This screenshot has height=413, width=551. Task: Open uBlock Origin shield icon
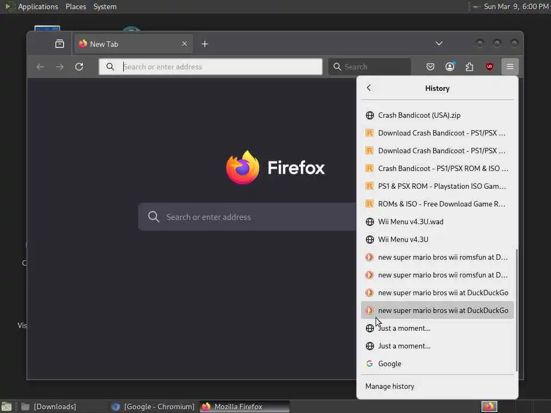[x=490, y=66]
